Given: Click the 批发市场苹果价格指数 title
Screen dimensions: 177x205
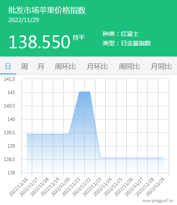Looking at the screenshot, I should pos(47,10).
